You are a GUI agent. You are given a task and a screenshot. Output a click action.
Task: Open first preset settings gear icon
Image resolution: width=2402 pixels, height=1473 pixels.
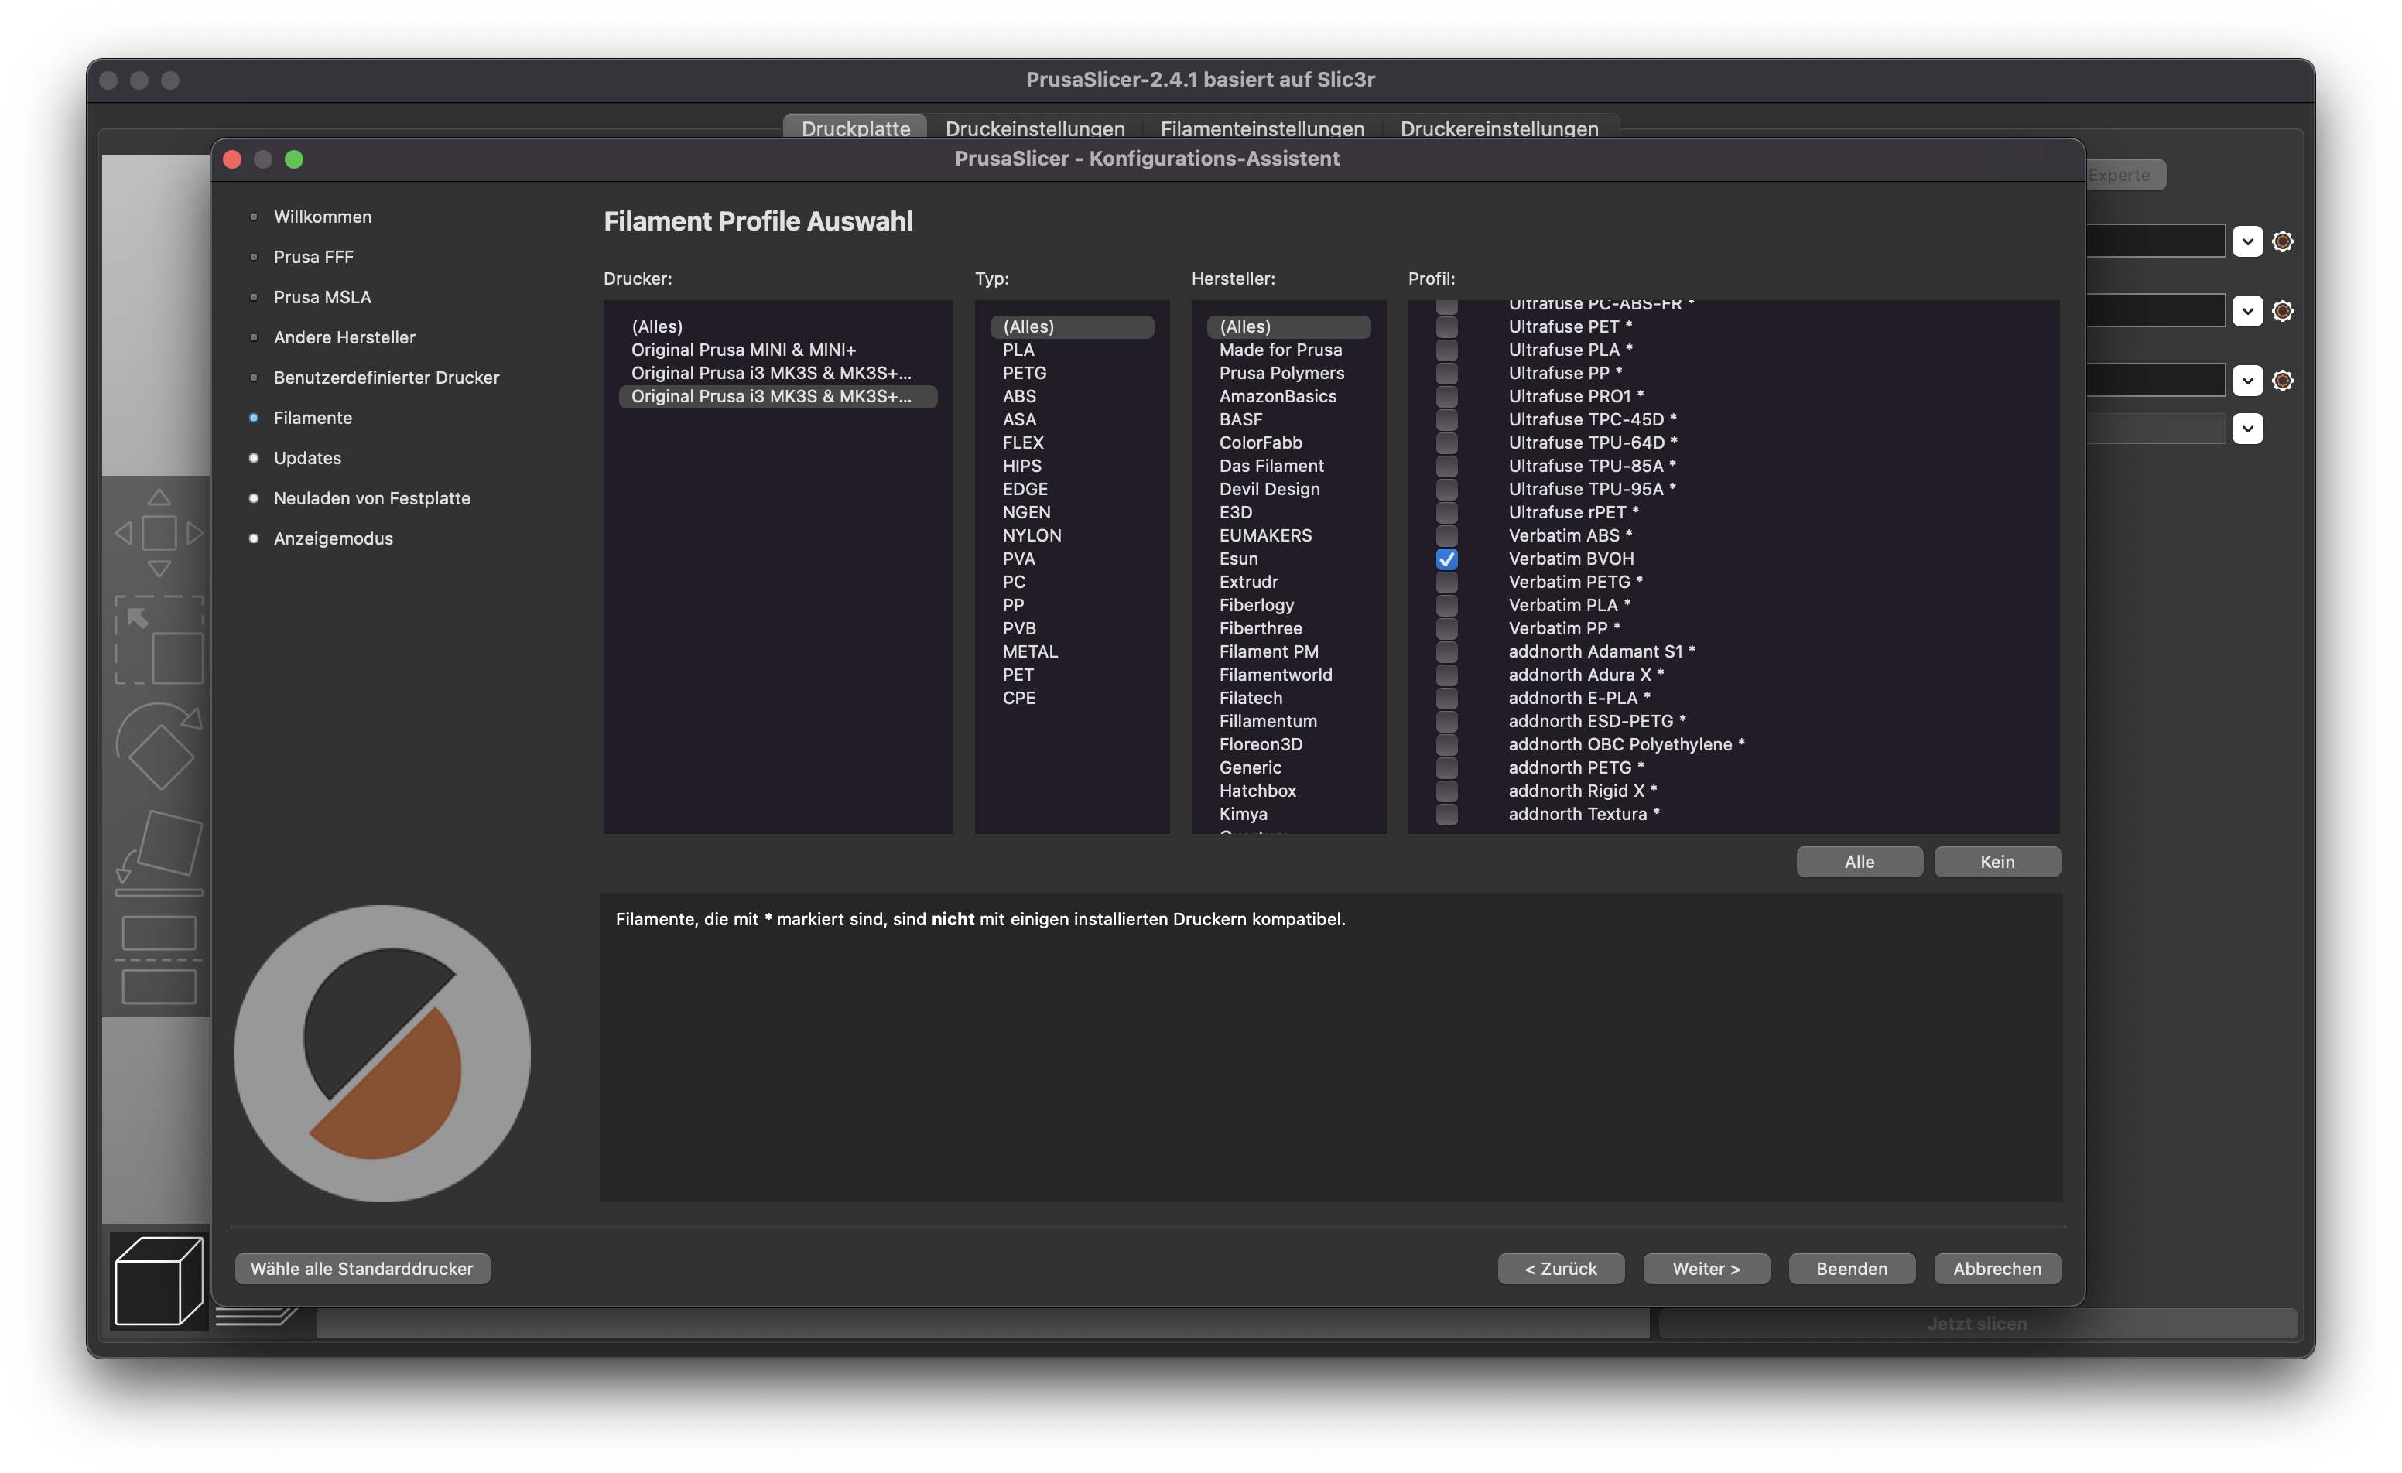pyautogui.click(x=2282, y=241)
